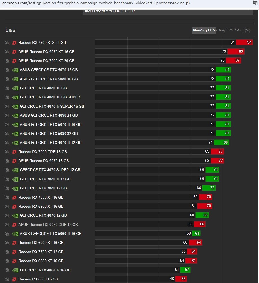This screenshot has height=283, width=259.
Task: Click the Ultra quality heading link
Action: 10,30
